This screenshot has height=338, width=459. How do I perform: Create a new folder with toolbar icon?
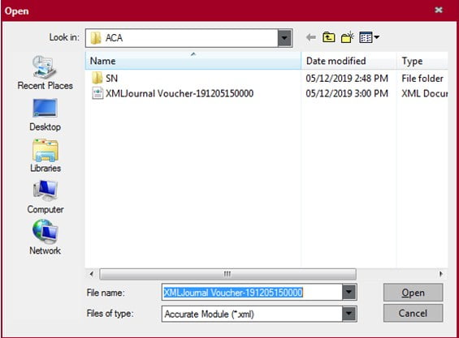[x=348, y=37]
